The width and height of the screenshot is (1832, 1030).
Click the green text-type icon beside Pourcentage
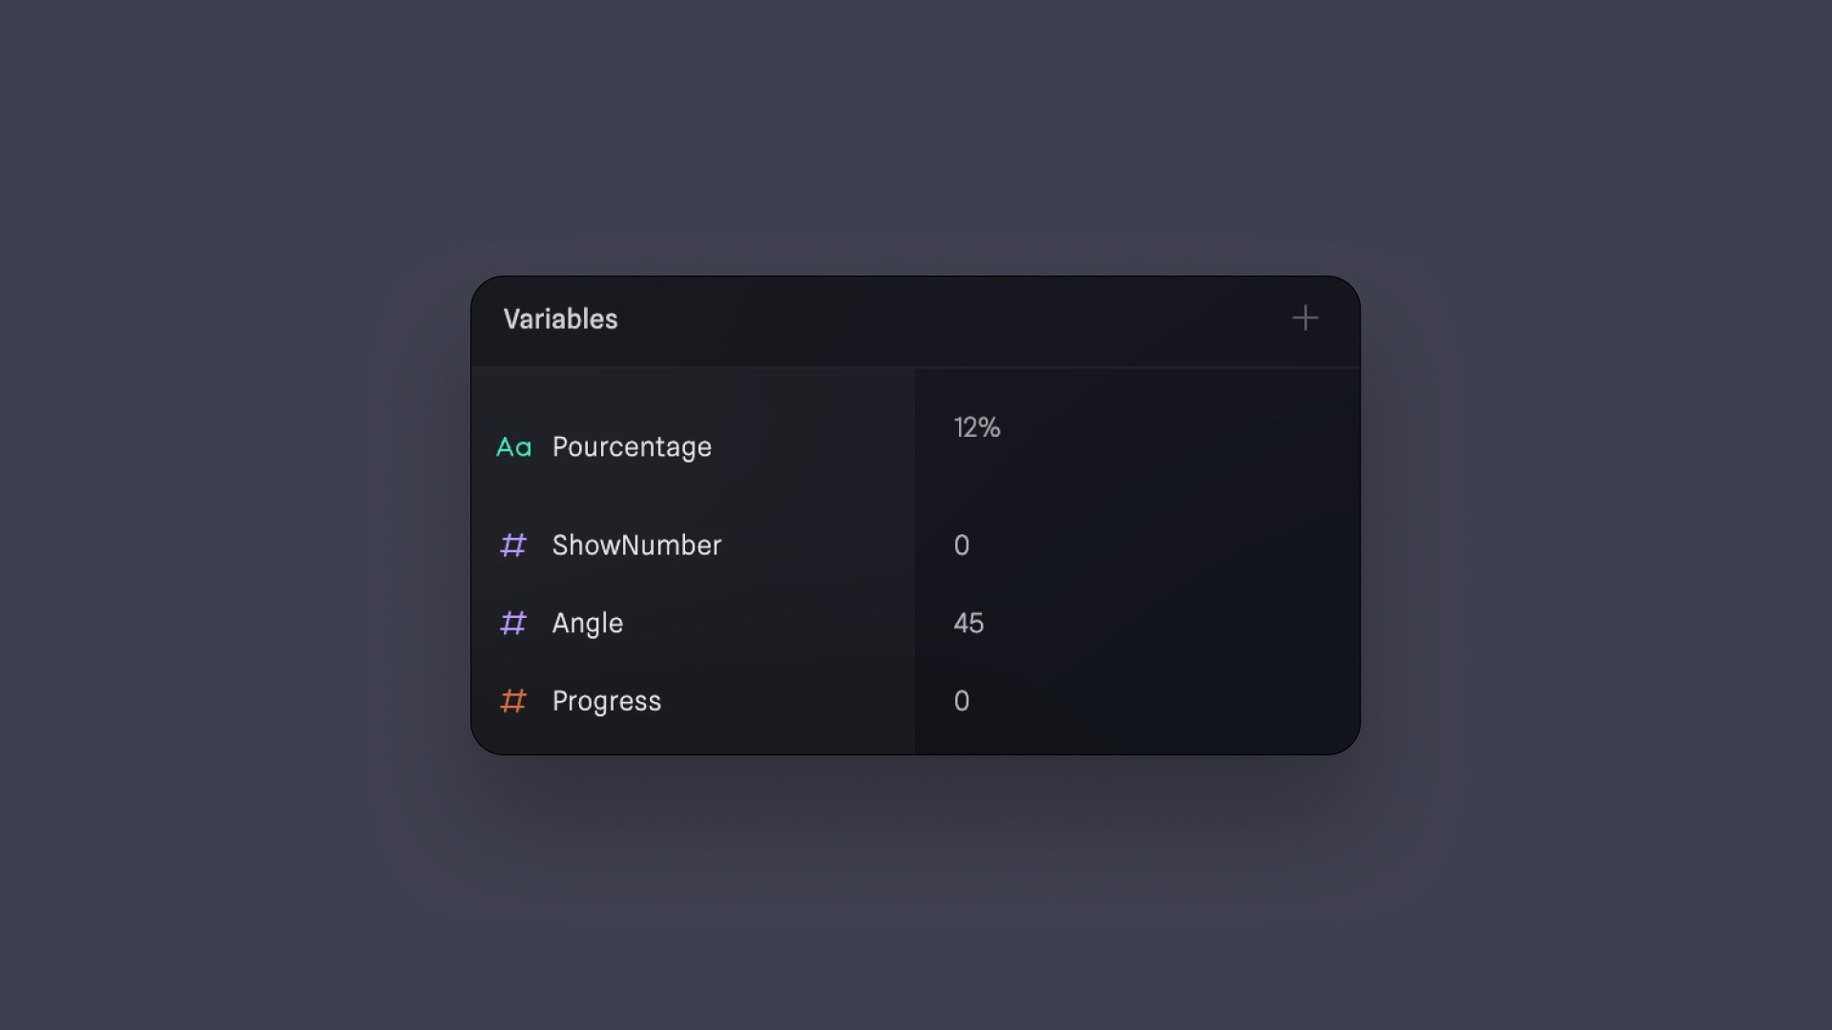(x=513, y=447)
